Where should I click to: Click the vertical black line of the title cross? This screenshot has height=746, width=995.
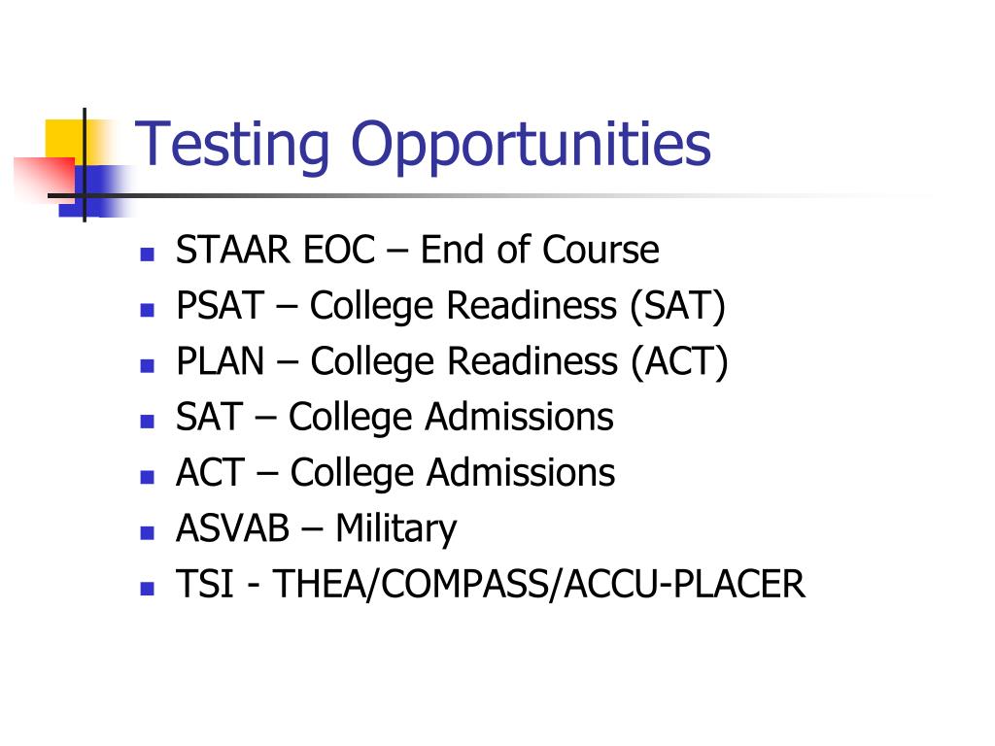click(85, 165)
